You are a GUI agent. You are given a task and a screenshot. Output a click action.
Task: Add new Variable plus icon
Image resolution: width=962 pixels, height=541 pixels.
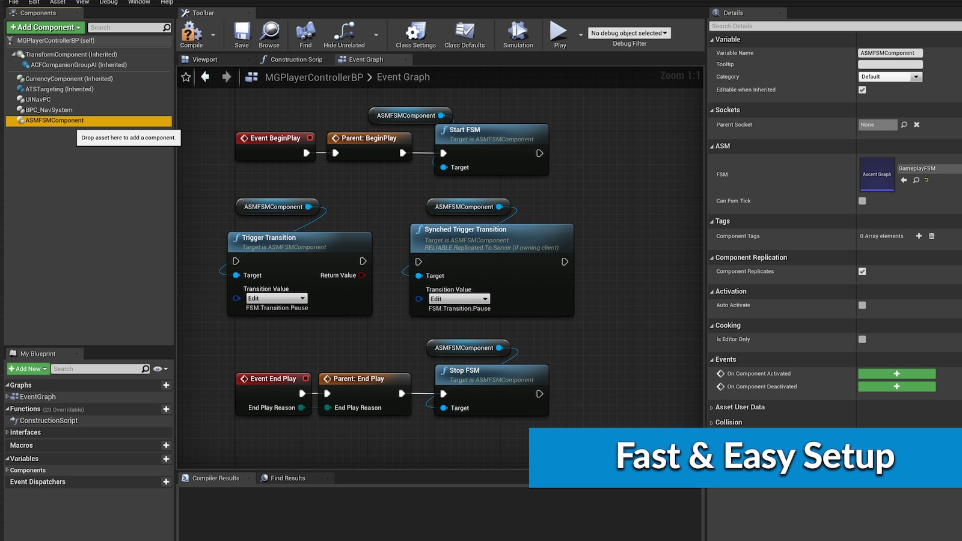(166, 459)
